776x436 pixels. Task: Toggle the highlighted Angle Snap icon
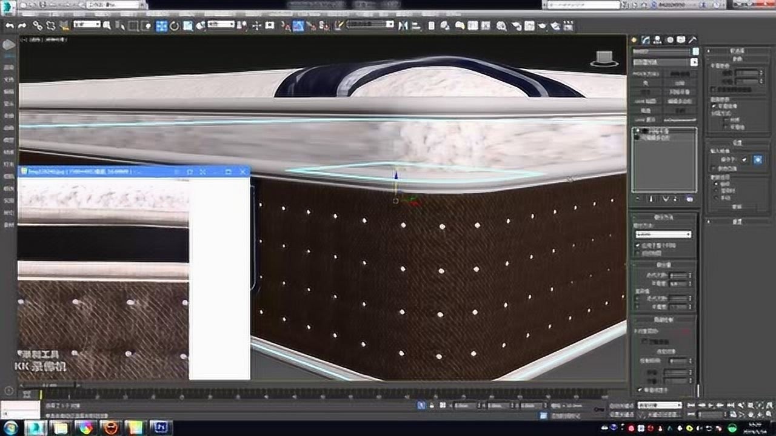[x=298, y=25]
